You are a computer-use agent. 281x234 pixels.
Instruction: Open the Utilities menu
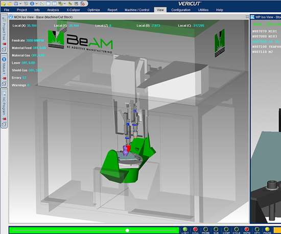pyautogui.click(x=203, y=10)
